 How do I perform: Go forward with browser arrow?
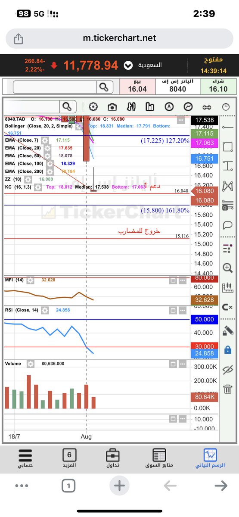click(x=221, y=486)
